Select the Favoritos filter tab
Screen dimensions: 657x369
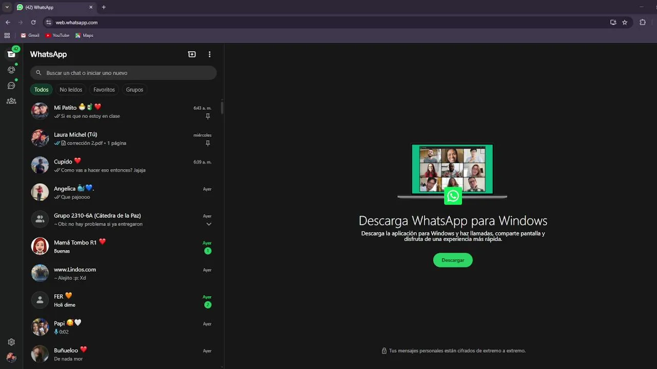click(x=104, y=90)
